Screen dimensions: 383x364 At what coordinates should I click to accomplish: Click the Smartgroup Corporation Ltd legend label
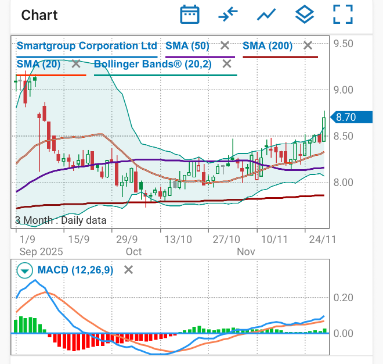coord(87,46)
